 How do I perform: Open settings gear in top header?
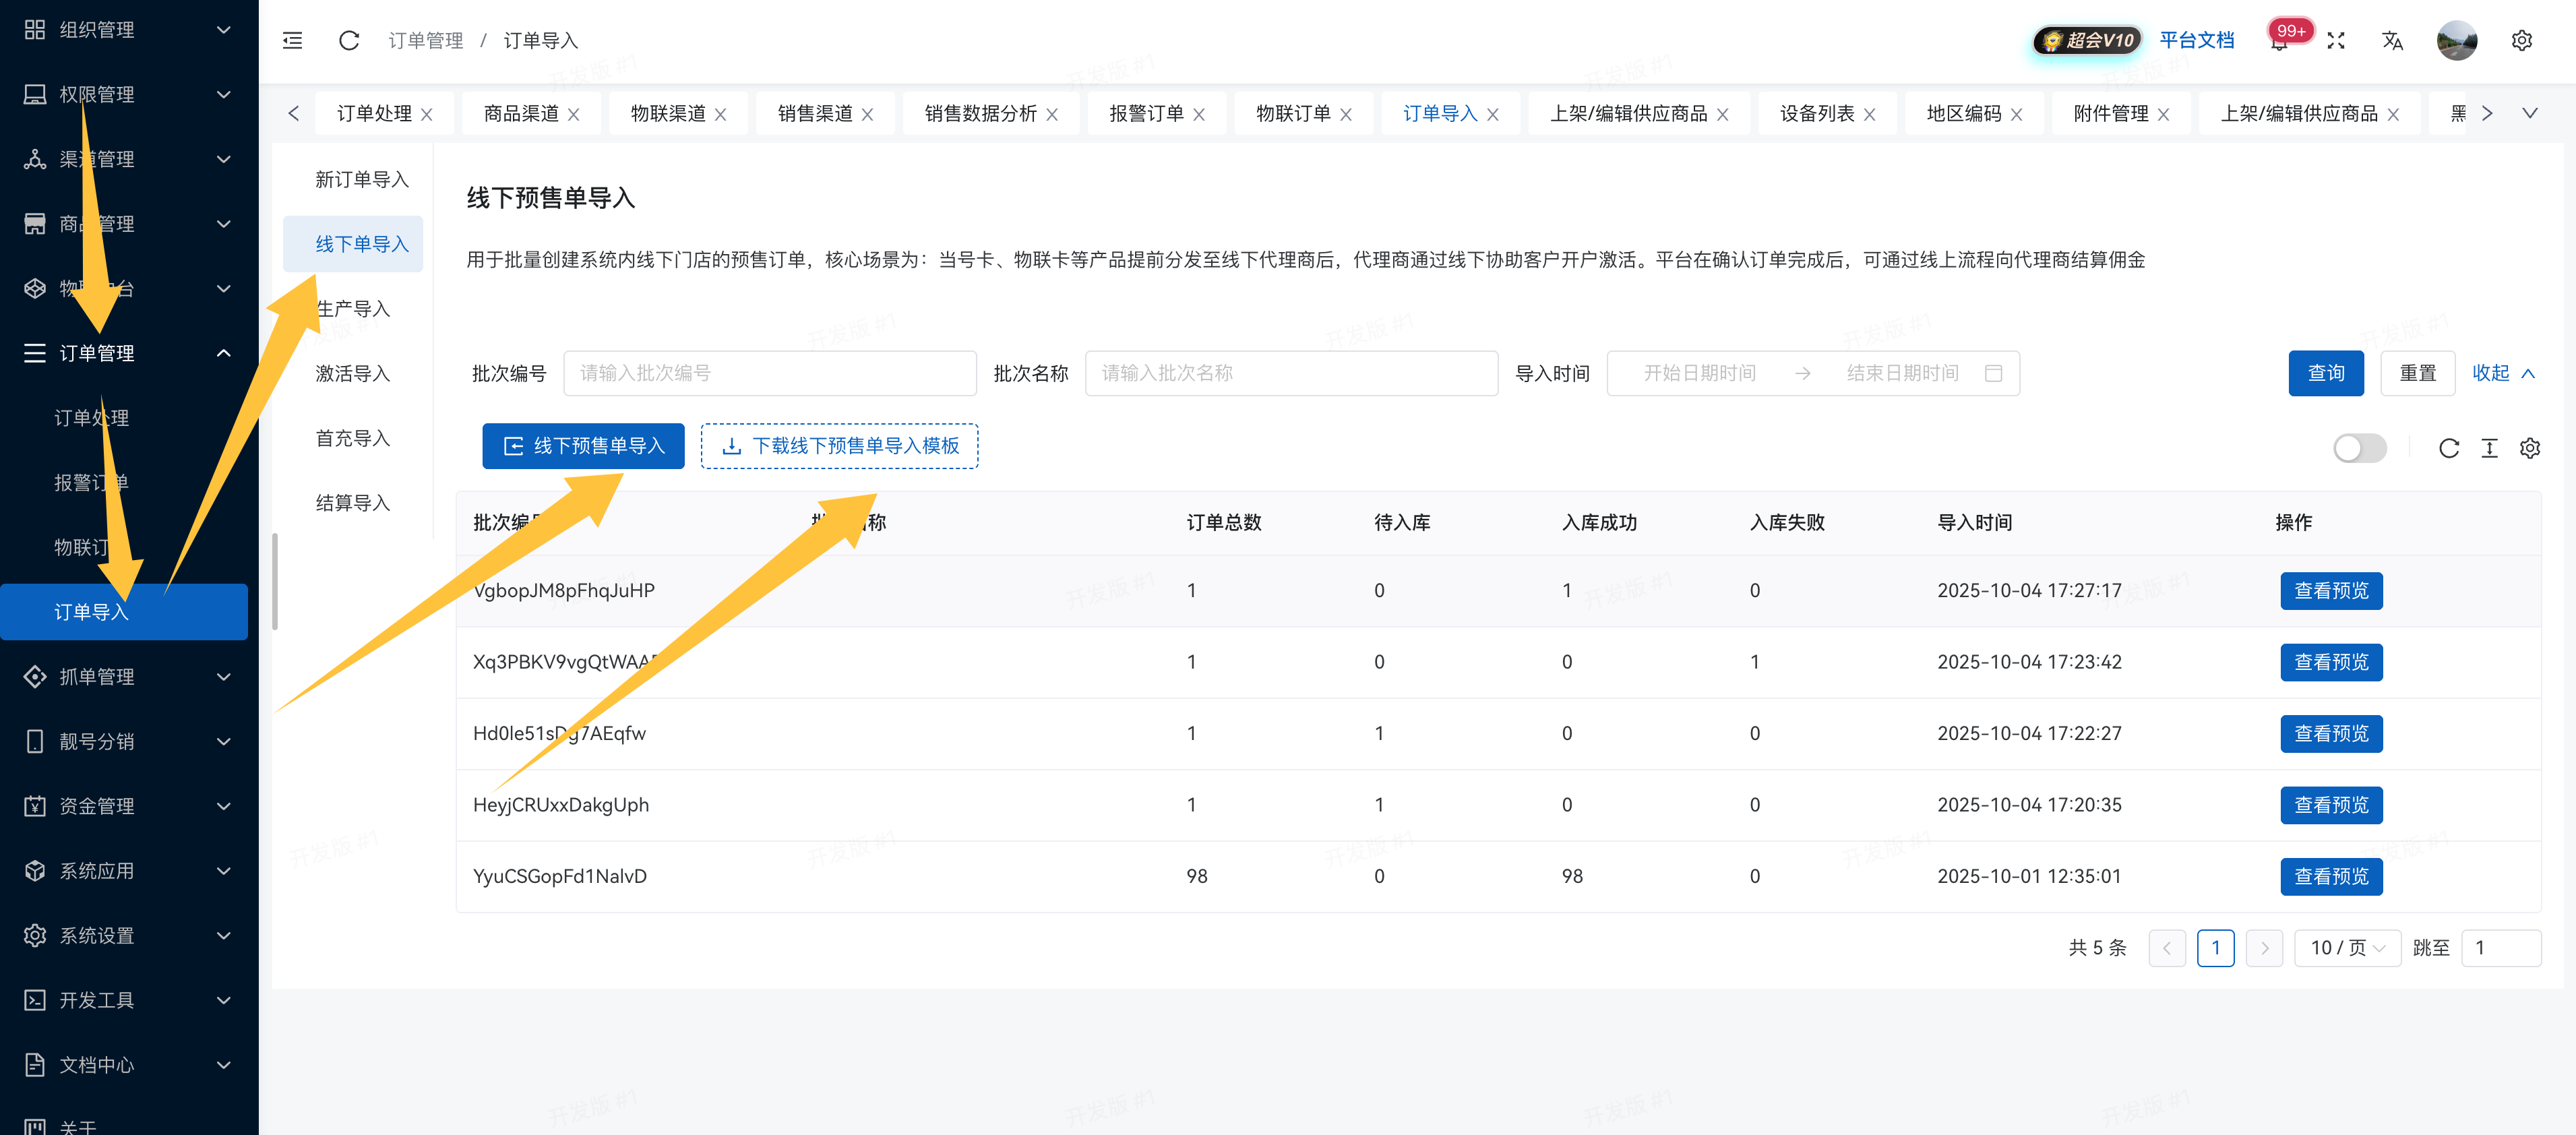point(2521,40)
